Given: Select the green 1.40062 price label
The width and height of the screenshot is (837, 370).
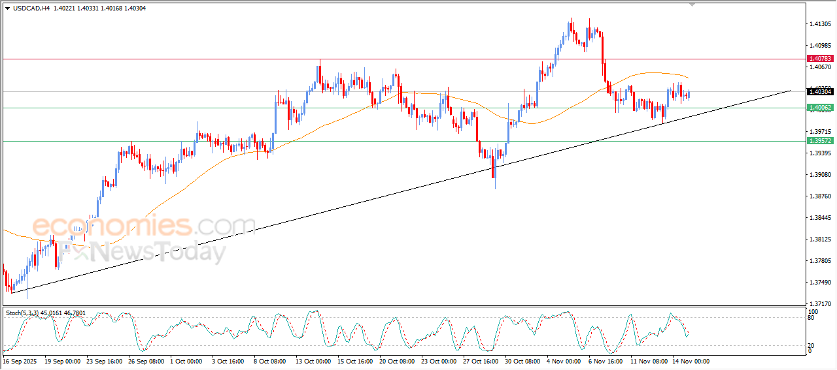Looking at the screenshot, I should point(821,108).
